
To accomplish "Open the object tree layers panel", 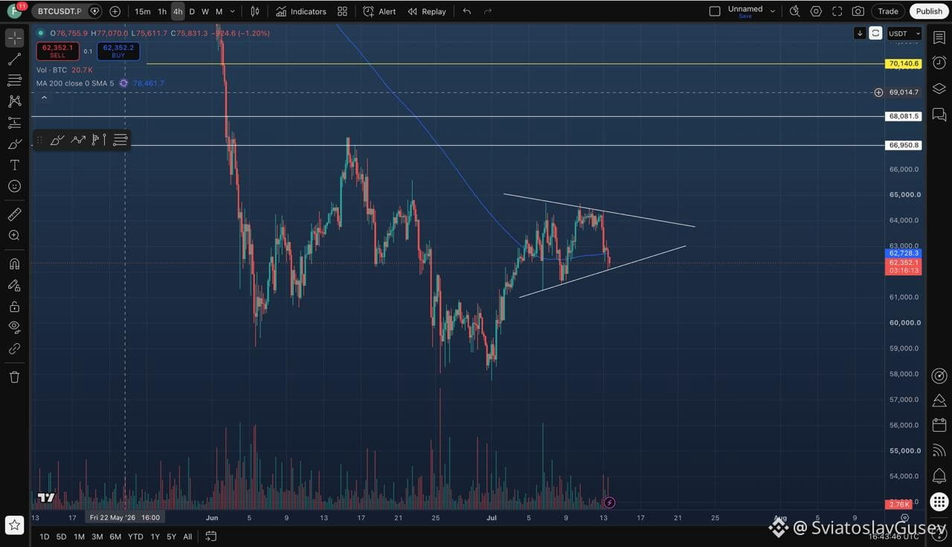I will tap(939, 89).
